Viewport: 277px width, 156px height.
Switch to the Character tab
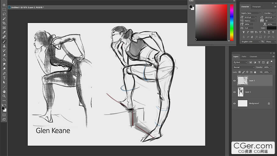[x=245, y=7]
